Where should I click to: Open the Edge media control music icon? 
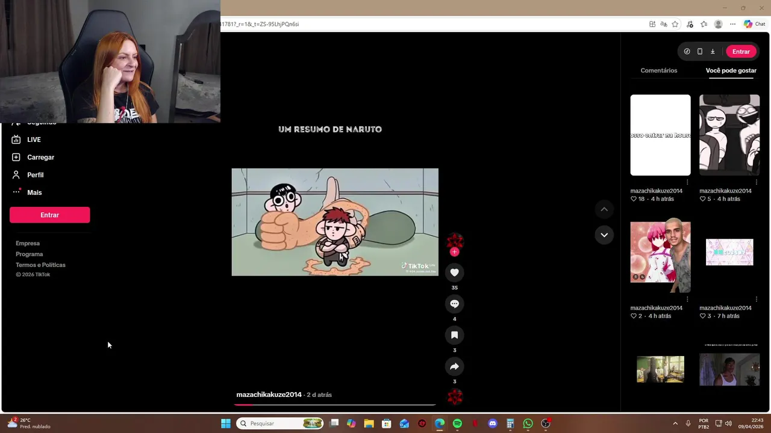(x=690, y=24)
